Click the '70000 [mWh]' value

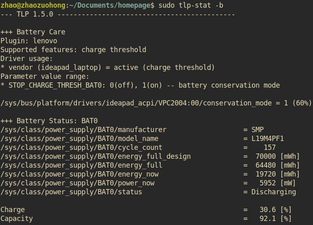point(278,156)
